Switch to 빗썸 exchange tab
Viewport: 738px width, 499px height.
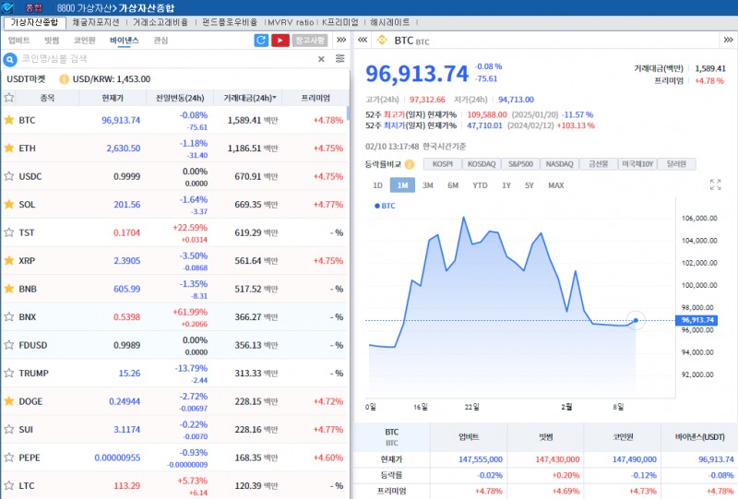[52, 41]
